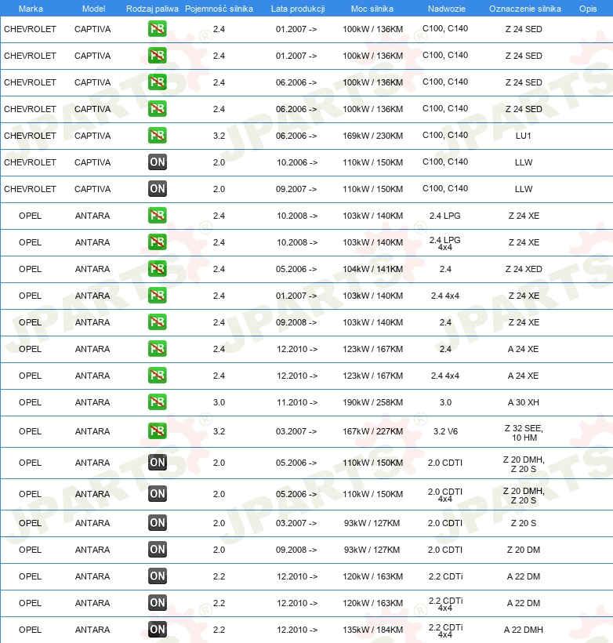Click the Pojemność silnika column header
Screen dimensions: 613x643
click(x=219, y=9)
